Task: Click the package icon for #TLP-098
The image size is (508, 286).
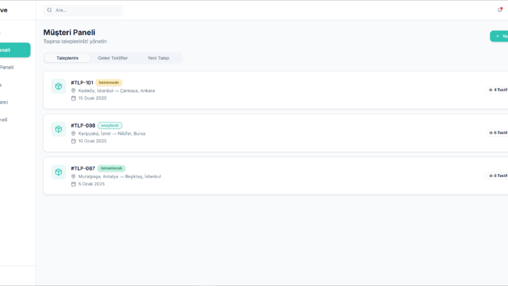Action: click(x=59, y=129)
